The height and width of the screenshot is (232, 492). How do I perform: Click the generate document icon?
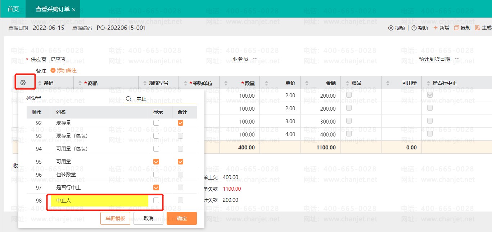point(478,28)
